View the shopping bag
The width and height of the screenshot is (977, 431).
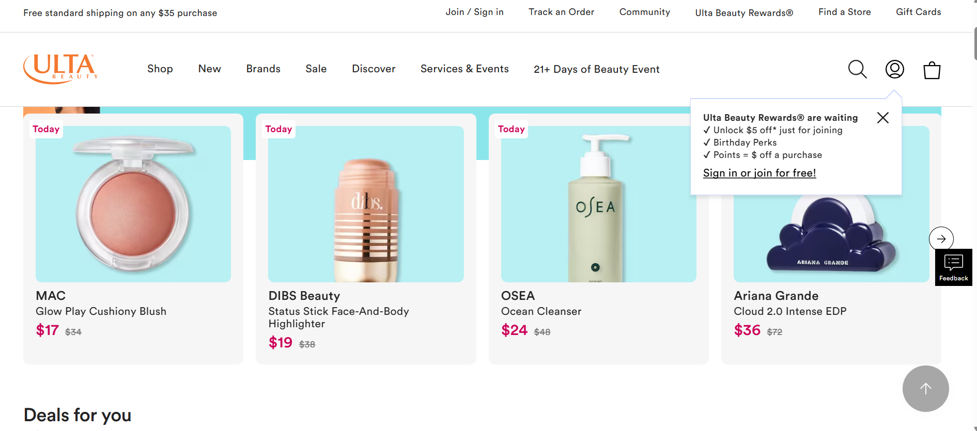click(x=932, y=70)
